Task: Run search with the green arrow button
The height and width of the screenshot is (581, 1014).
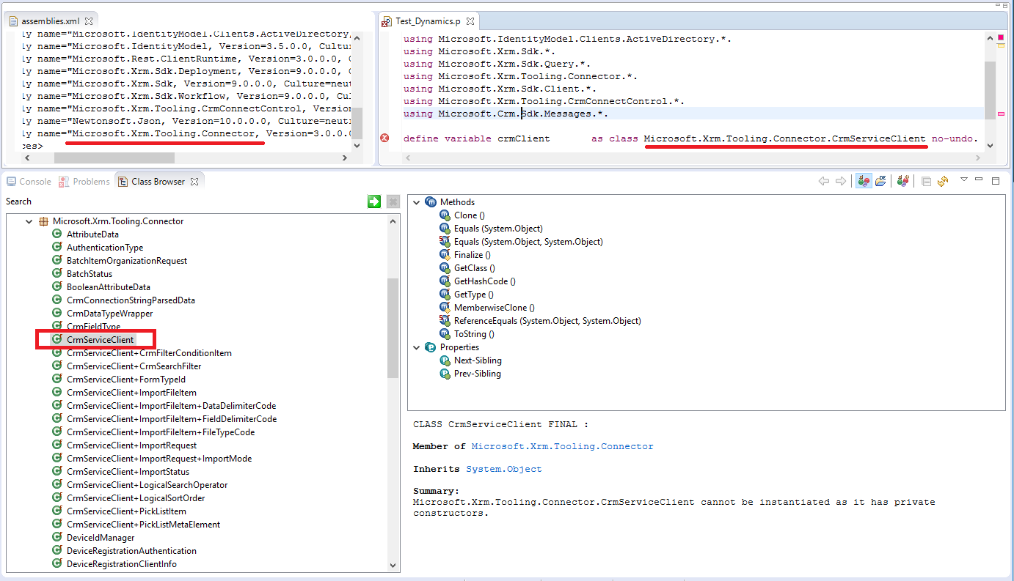Action: (374, 201)
